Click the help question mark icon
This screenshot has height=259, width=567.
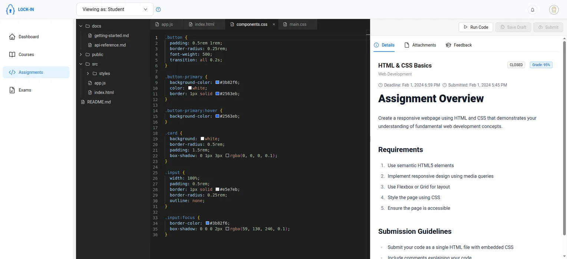158,10
